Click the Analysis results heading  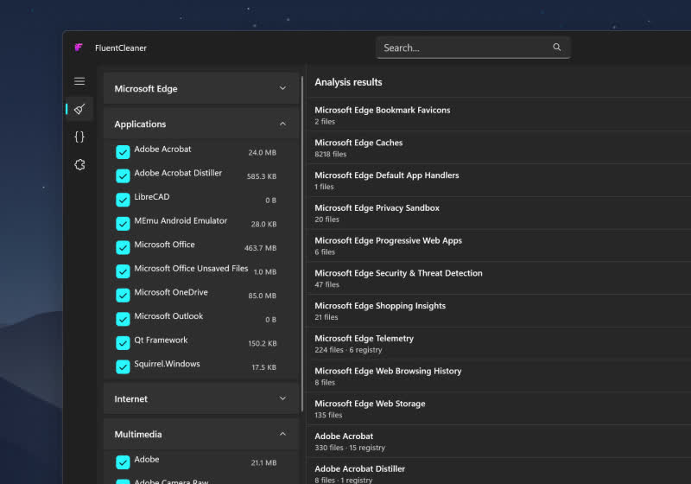[348, 82]
